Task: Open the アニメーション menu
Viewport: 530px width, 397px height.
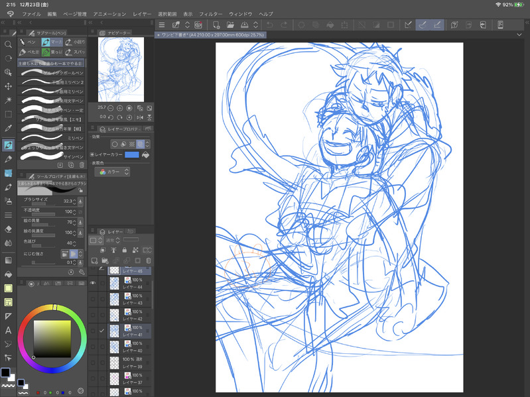Action: pyautogui.click(x=109, y=14)
